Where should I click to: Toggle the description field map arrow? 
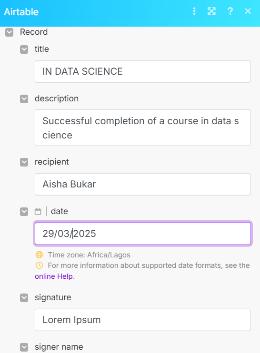tap(24, 99)
